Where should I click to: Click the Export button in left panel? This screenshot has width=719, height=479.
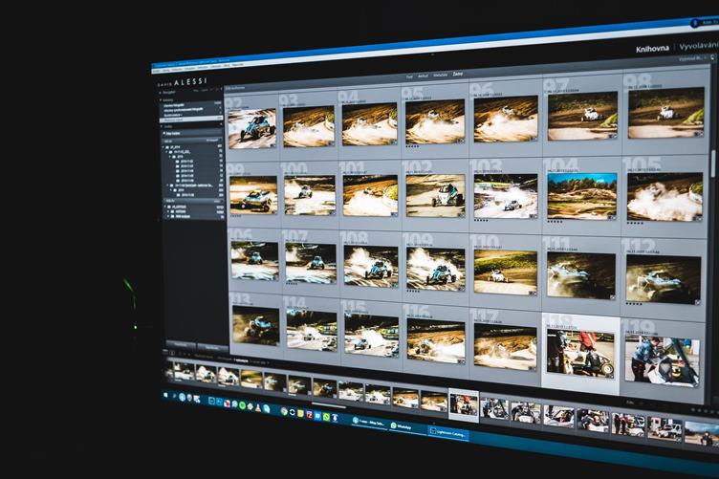(x=212, y=348)
